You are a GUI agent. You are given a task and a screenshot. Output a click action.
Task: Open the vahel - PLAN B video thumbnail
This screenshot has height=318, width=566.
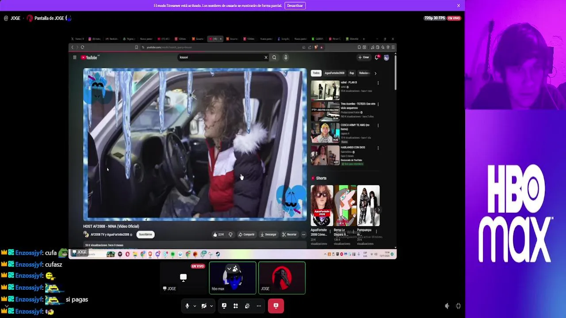click(325, 90)
